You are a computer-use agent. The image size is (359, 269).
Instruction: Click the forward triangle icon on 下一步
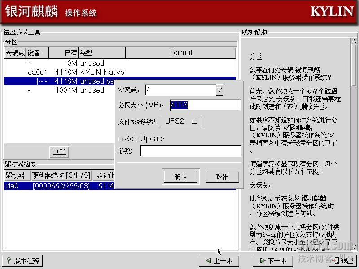[263, 260]
